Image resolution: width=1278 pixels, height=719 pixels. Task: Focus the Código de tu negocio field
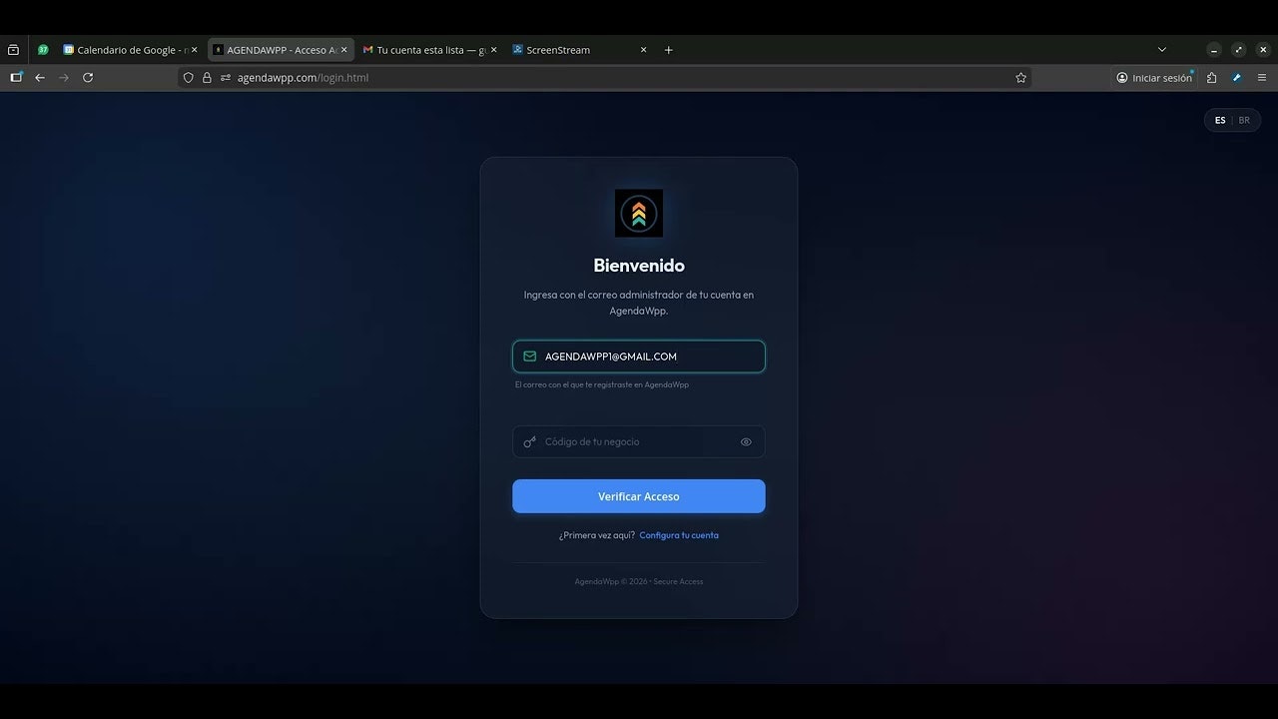click(x=639, y=441)
